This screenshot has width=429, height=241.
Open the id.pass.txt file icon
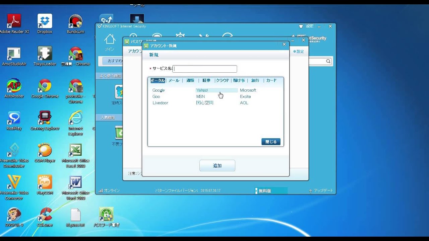click(x=75, y=216)
